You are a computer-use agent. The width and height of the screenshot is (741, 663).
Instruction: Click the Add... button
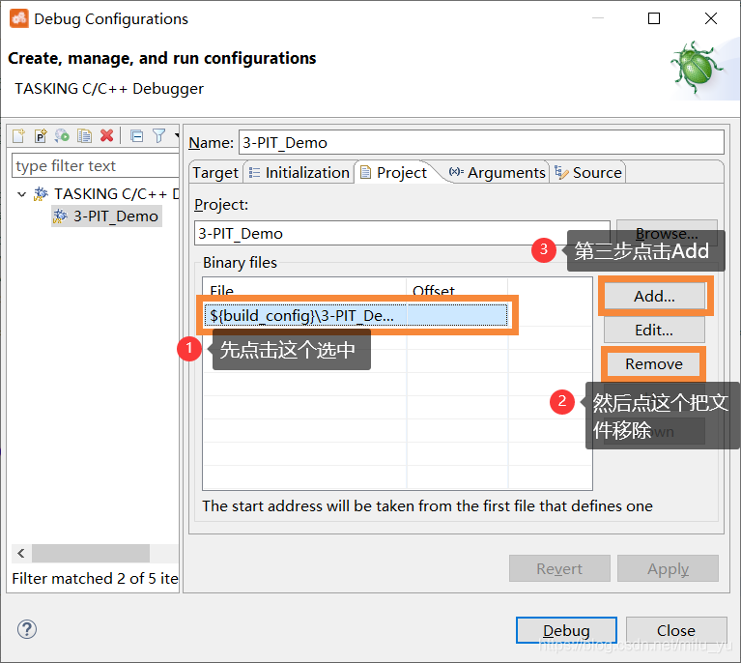tap(654, 296)
